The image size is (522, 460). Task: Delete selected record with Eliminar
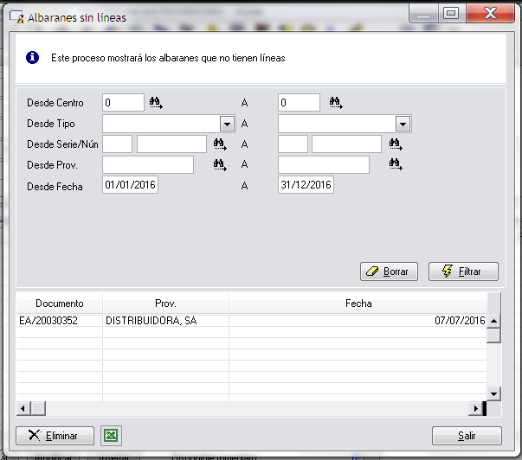tap(55, 436)
